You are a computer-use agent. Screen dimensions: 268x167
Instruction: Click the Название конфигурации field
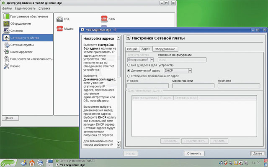tap(182, 60)
